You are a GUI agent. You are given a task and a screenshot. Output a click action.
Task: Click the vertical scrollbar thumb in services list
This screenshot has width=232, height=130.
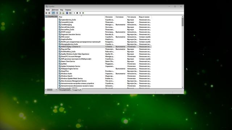pos(183,22)
